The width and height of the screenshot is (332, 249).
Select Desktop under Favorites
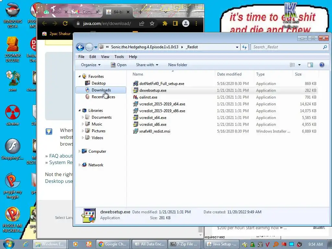pyautogui.click(x=99, y=83)
